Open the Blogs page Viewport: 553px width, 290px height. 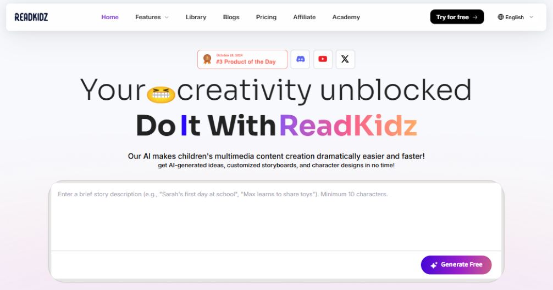tap(231, 17)
